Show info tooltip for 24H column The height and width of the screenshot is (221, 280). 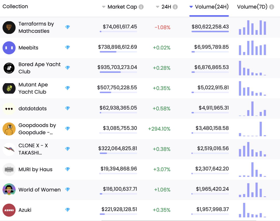tap(175, 7)
